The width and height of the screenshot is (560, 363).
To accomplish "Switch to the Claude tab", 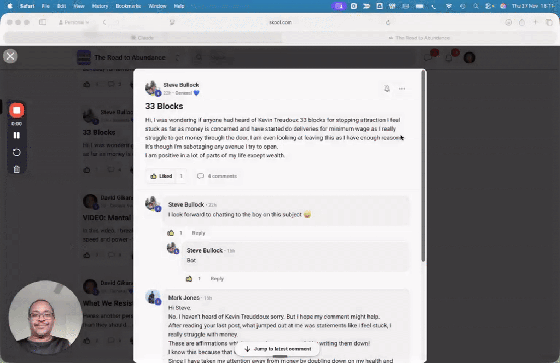I will tap(142, 38).
